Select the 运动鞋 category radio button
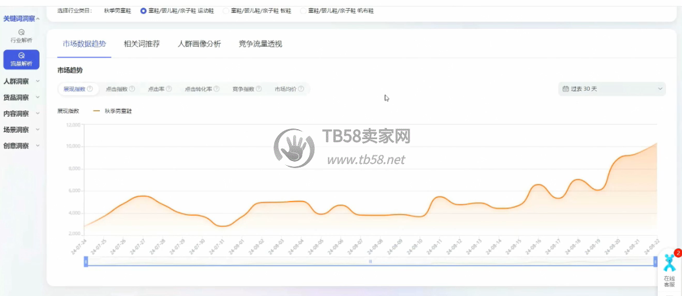 coord(144,11)
